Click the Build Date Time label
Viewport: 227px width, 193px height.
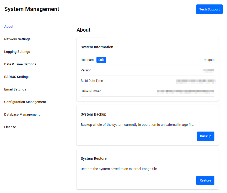(x=92, y=81)
